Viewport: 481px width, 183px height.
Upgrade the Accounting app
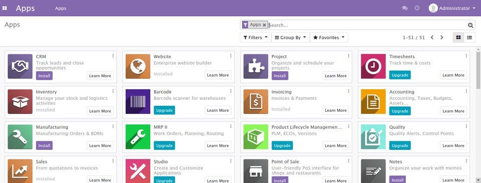400,111
